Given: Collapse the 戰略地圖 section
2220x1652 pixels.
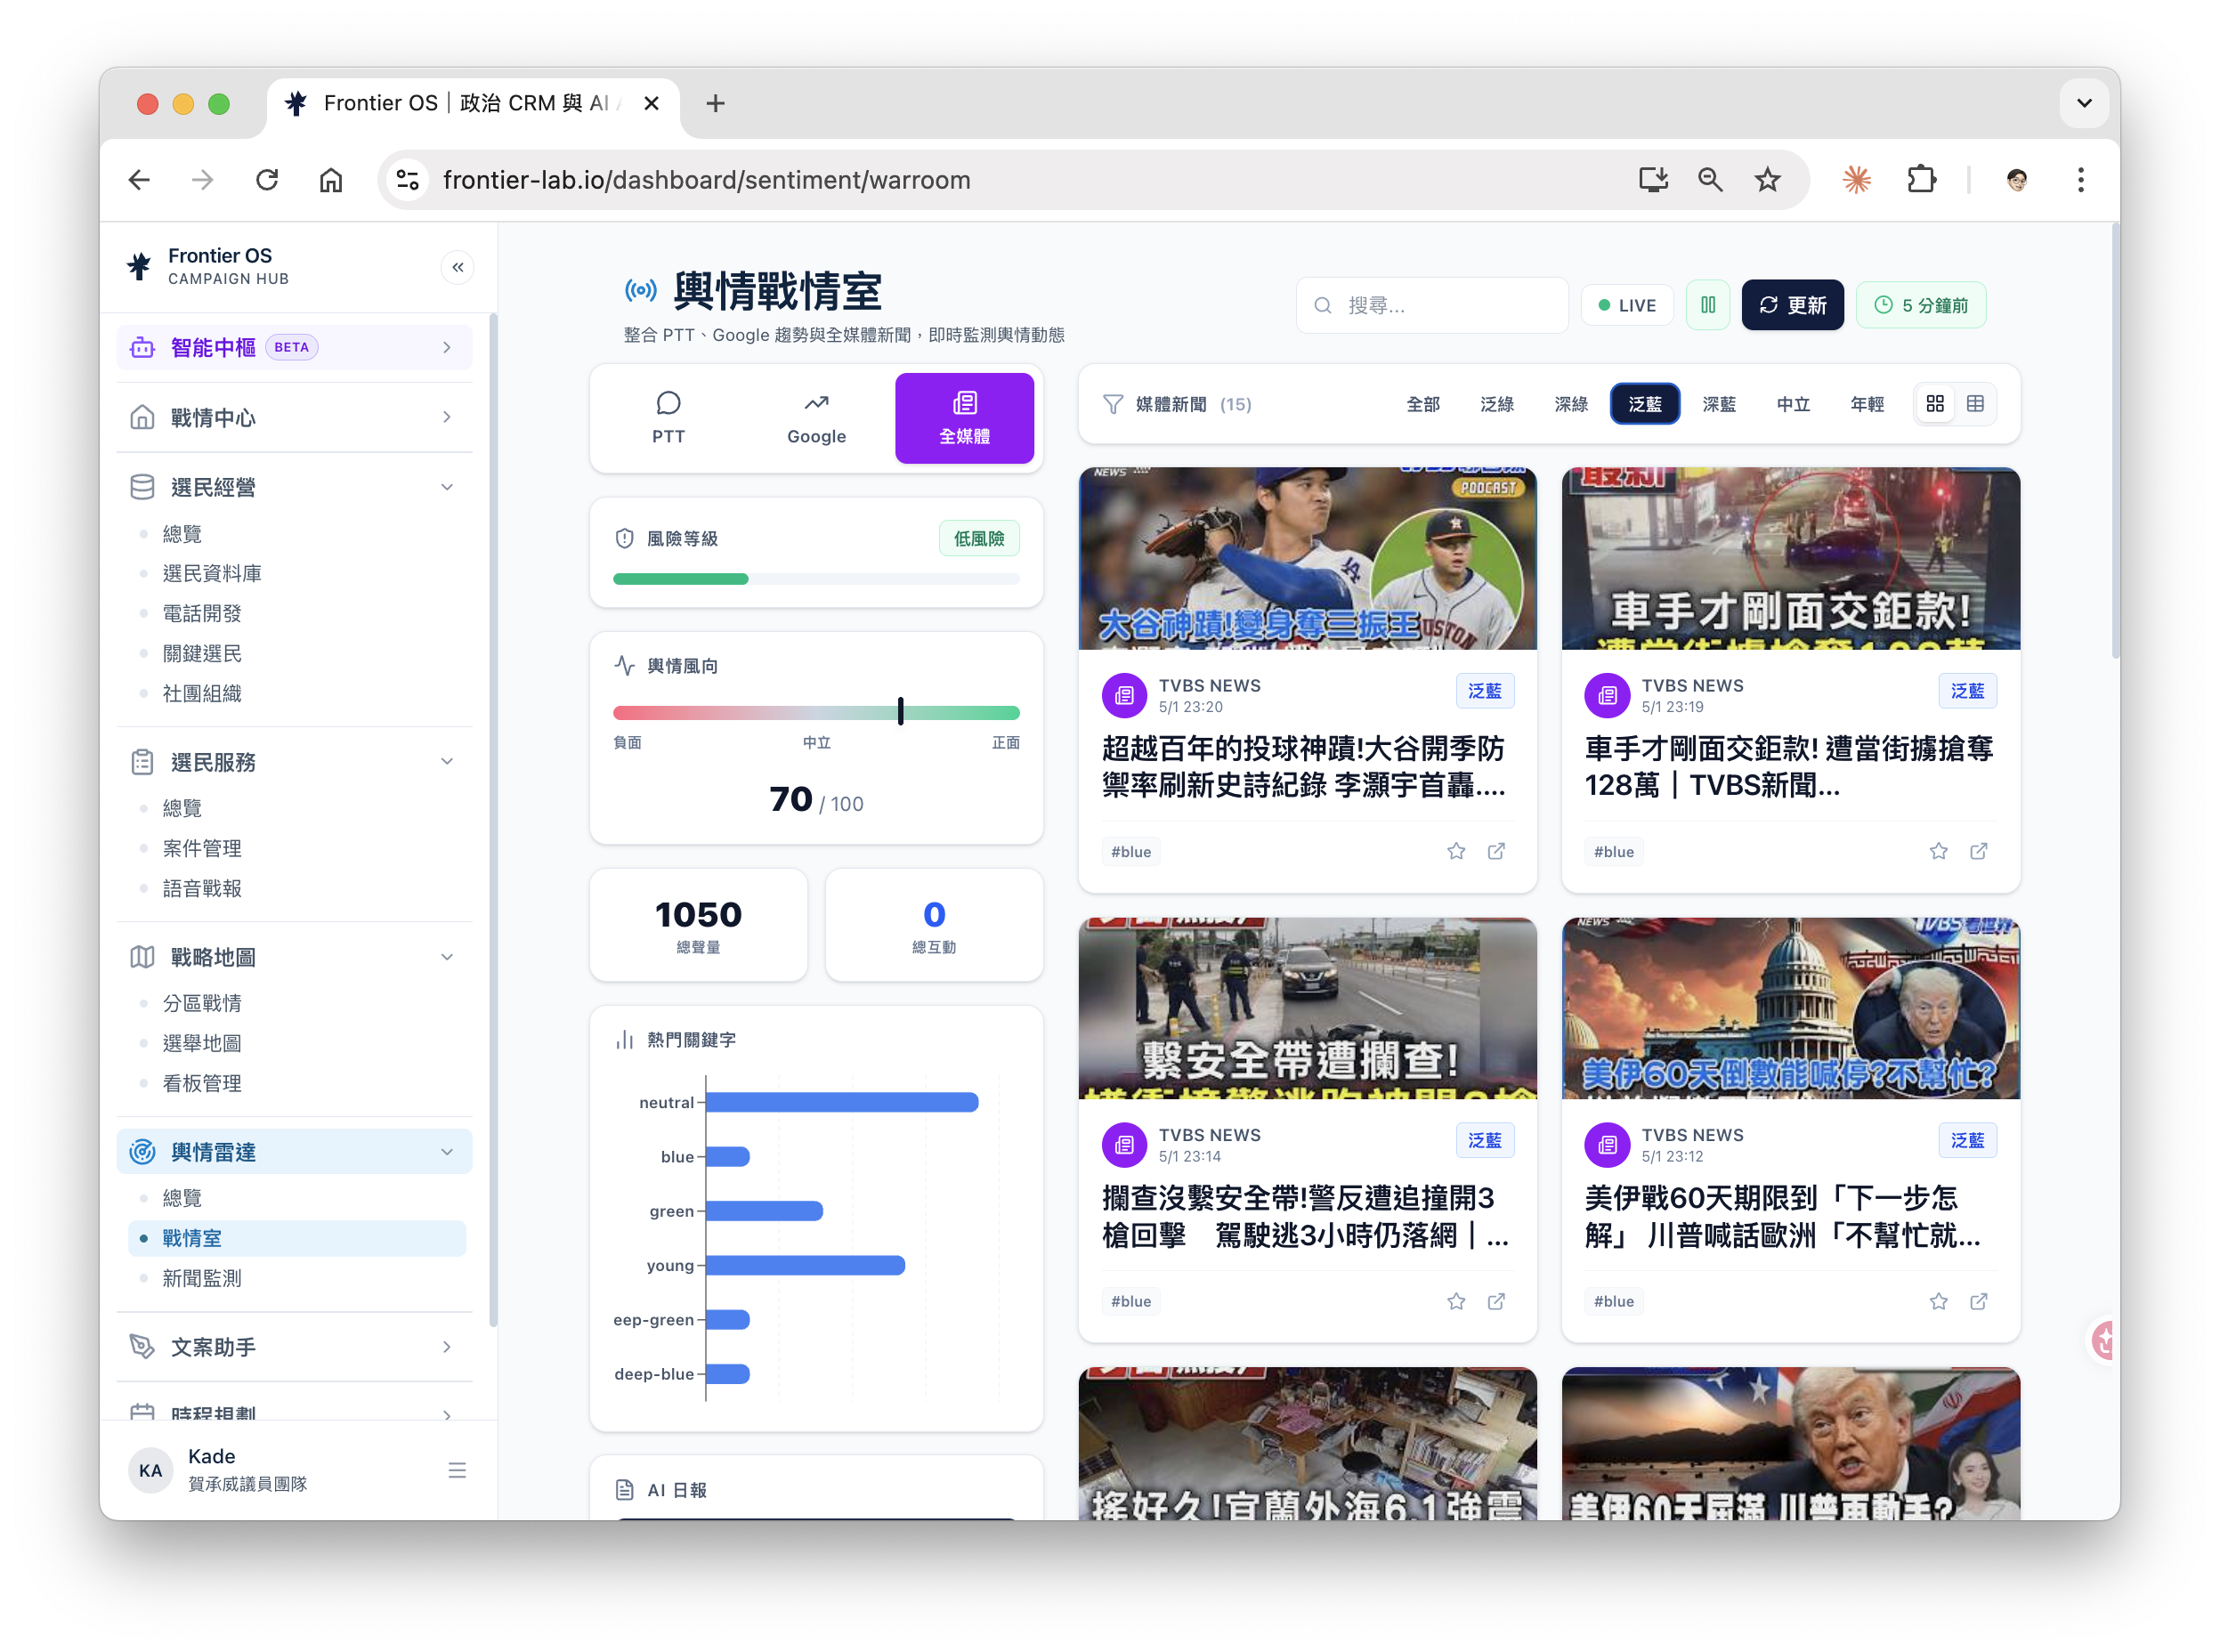Looking at the screenshot, I should [x=294, y=957].
